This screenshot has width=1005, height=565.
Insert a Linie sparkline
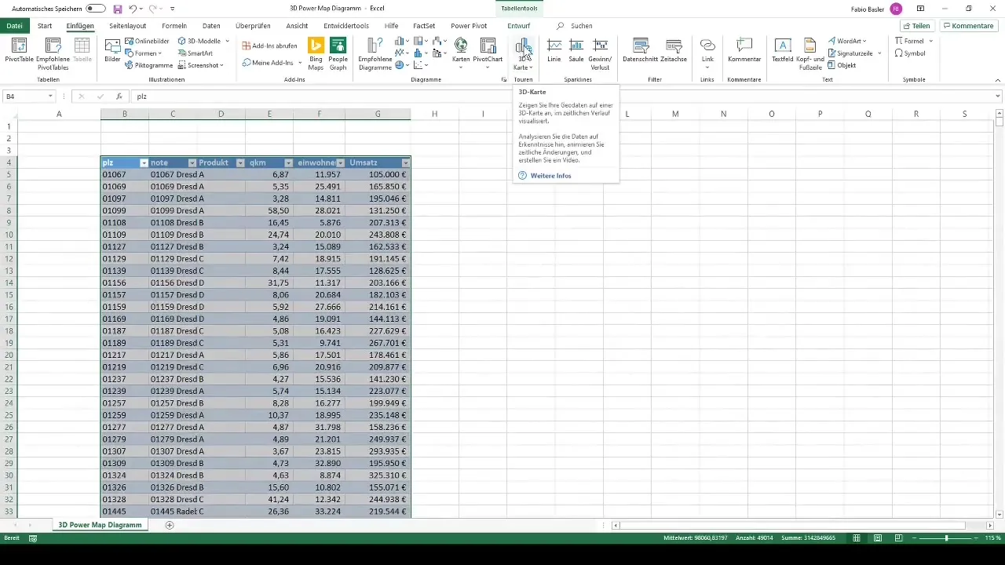554,51
